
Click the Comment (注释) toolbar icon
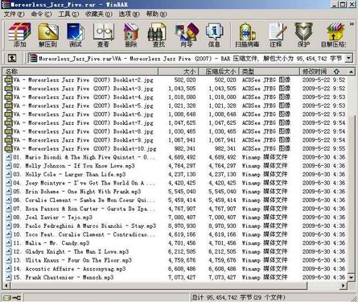click(276, 35)
